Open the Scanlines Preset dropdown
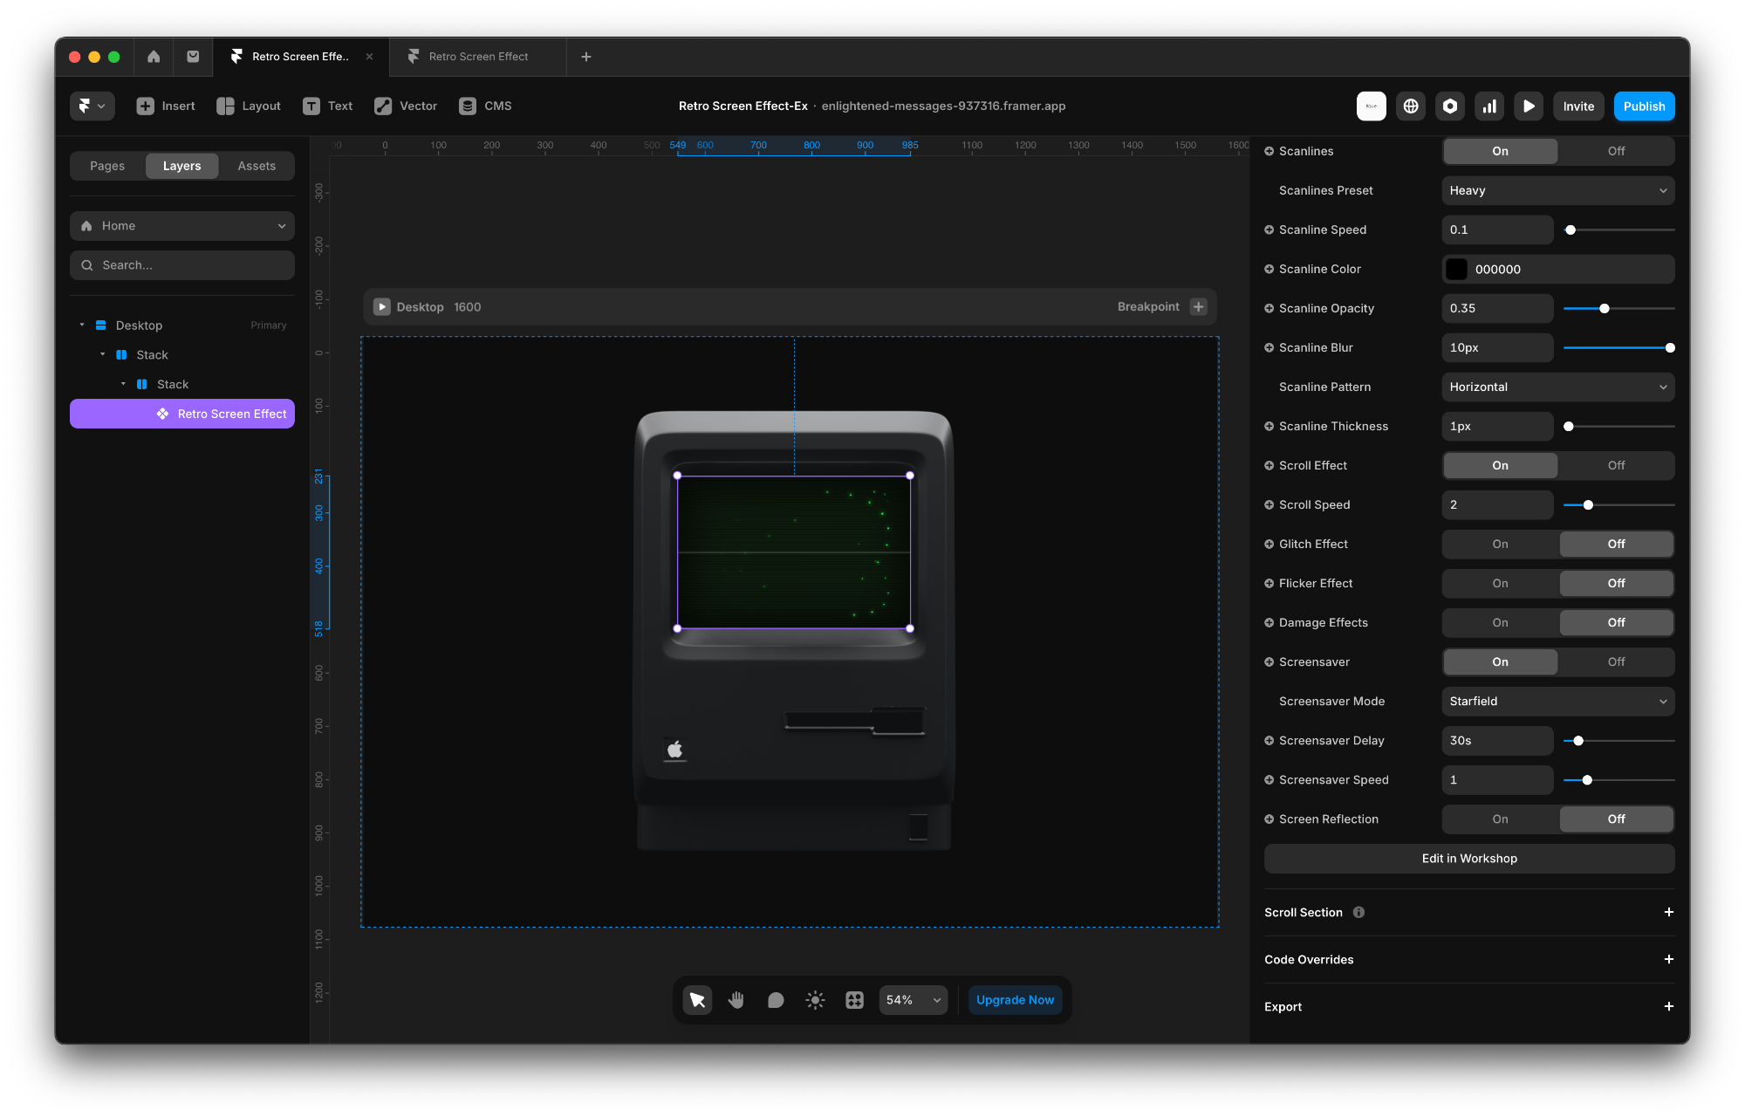The height and width of the screenshot is (1117, 1745). click(1557, 190)
